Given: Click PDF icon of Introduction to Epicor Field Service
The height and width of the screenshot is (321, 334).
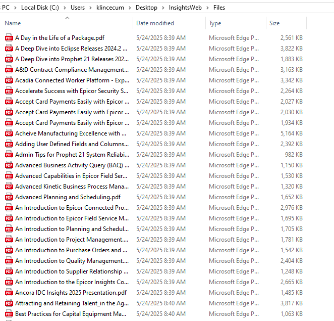Looking at the screenshot, I should tap(9, 218).
